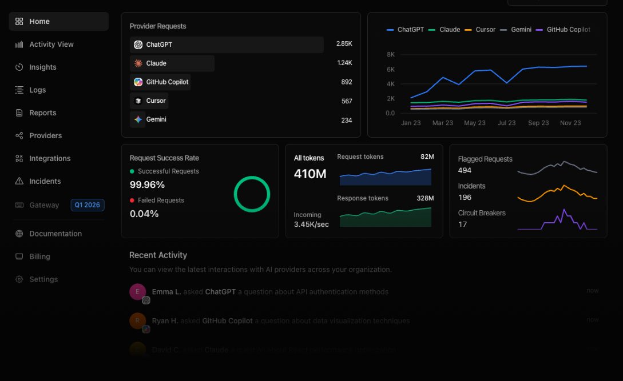Click the Gateway label in sidebar
This screenshot has height=381, width=623.
(x=44, y=205)
